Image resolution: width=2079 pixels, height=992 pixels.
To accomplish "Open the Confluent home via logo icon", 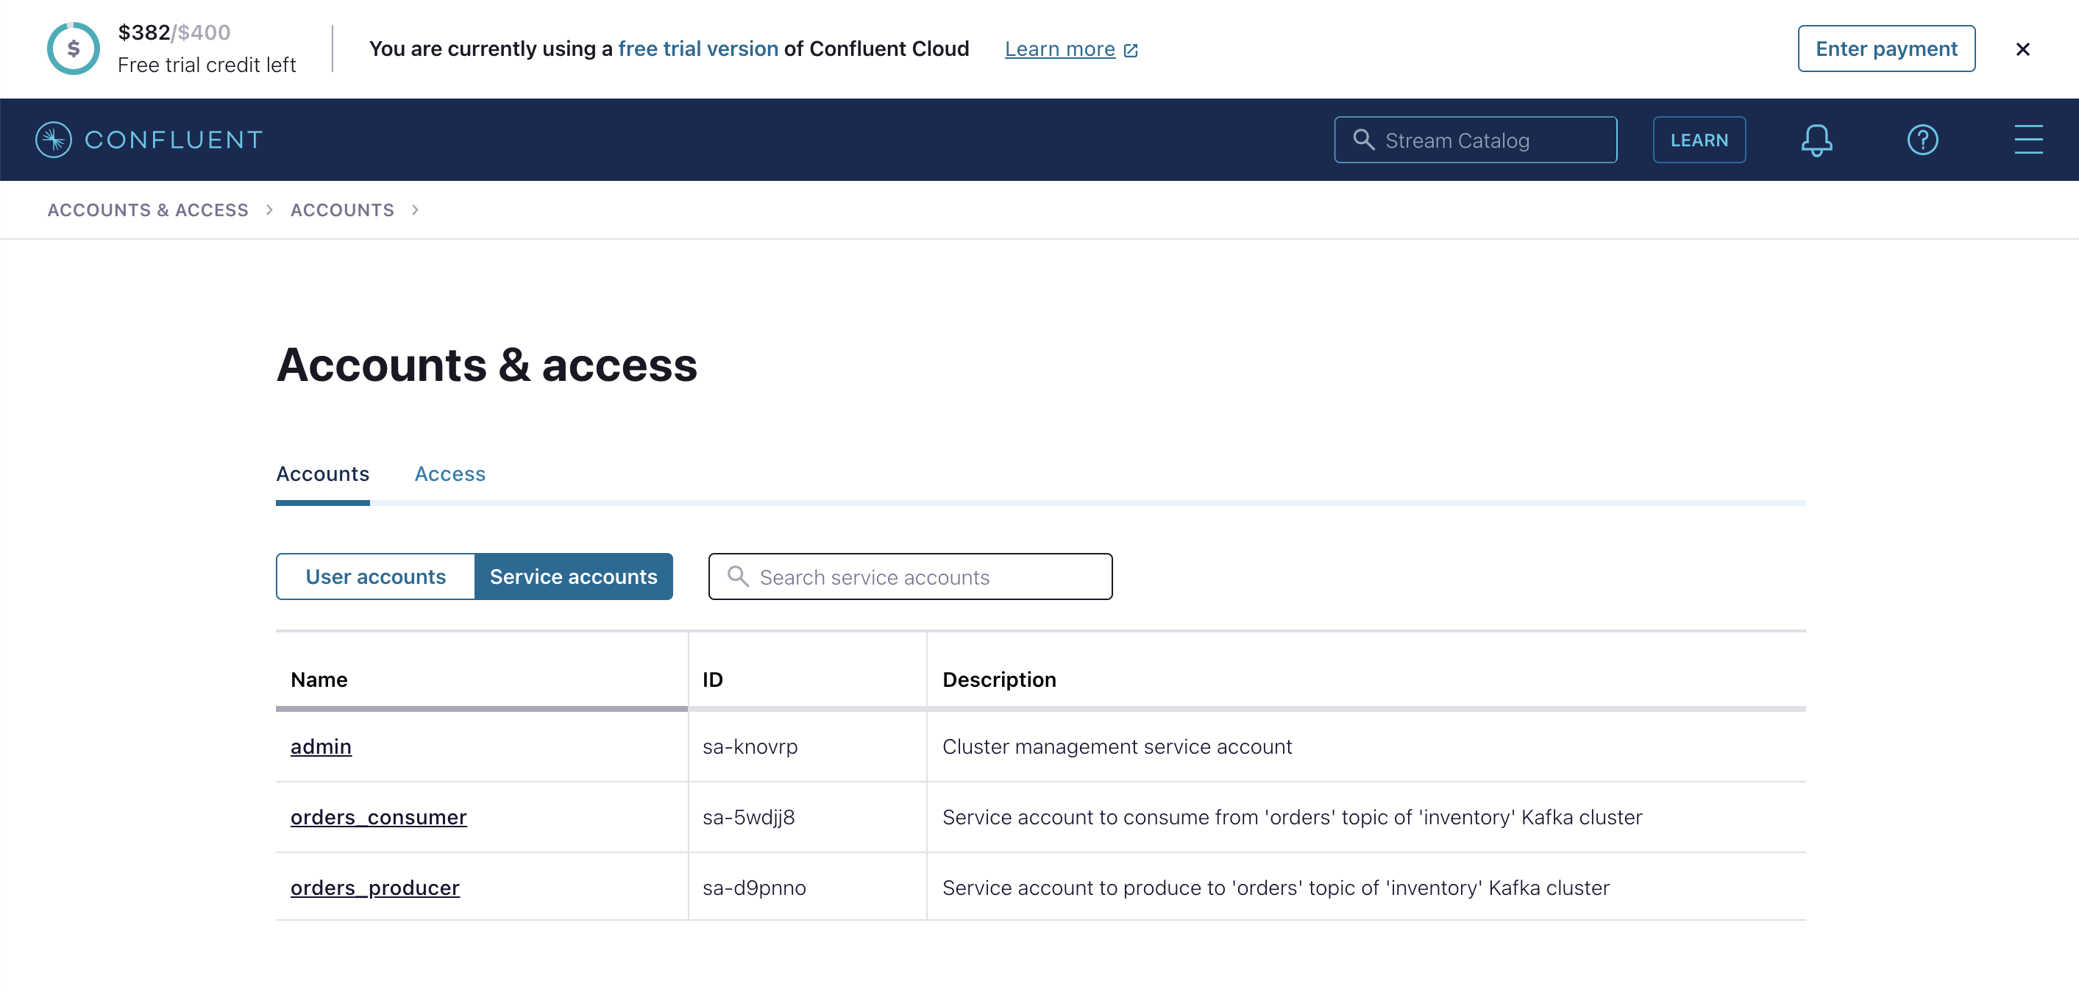I will click(51, 139).
